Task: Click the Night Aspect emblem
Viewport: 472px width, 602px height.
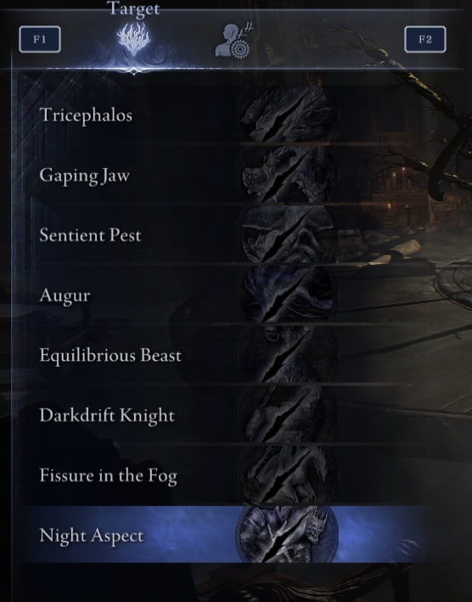Action: [x=287, y=534]
